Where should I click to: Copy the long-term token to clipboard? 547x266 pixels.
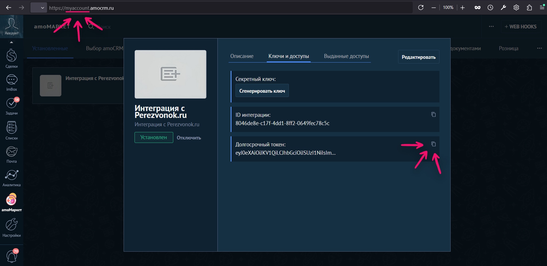click(x=433, y=144)
